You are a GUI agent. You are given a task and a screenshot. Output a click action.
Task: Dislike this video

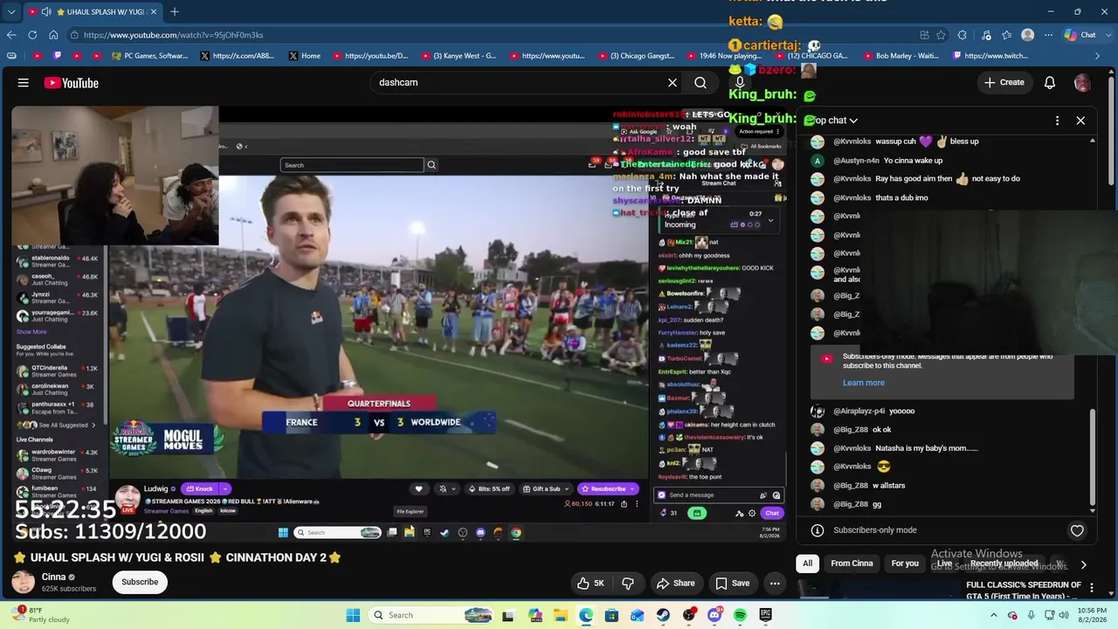point(627,584)
